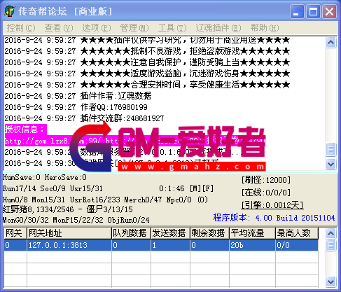Click the log panel scroll up arrow
341x292 pixels.
(x=330, y=42)
